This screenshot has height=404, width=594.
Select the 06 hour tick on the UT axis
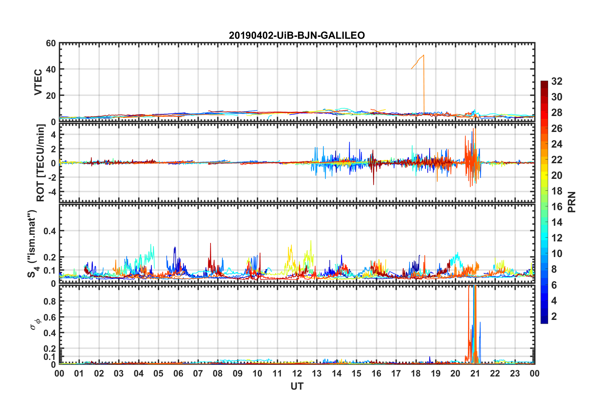[x=178, y=374]
